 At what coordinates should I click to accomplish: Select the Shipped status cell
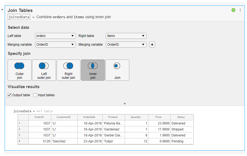click(182, 129)
